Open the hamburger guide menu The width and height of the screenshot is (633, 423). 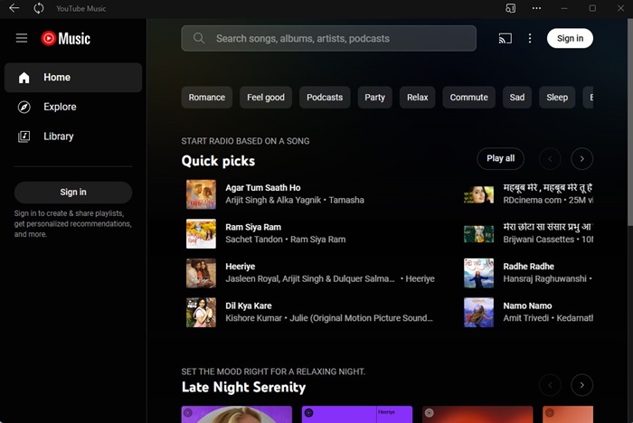(22, 38)
